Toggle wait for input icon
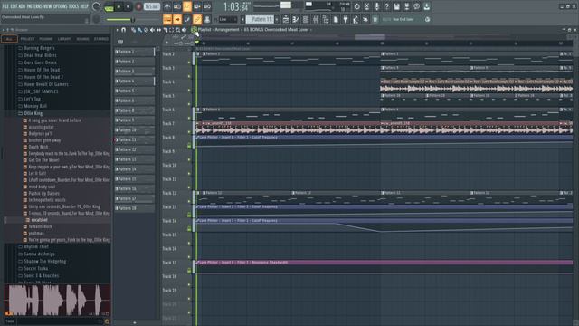579x326 pixels. (x=177, y=6)
